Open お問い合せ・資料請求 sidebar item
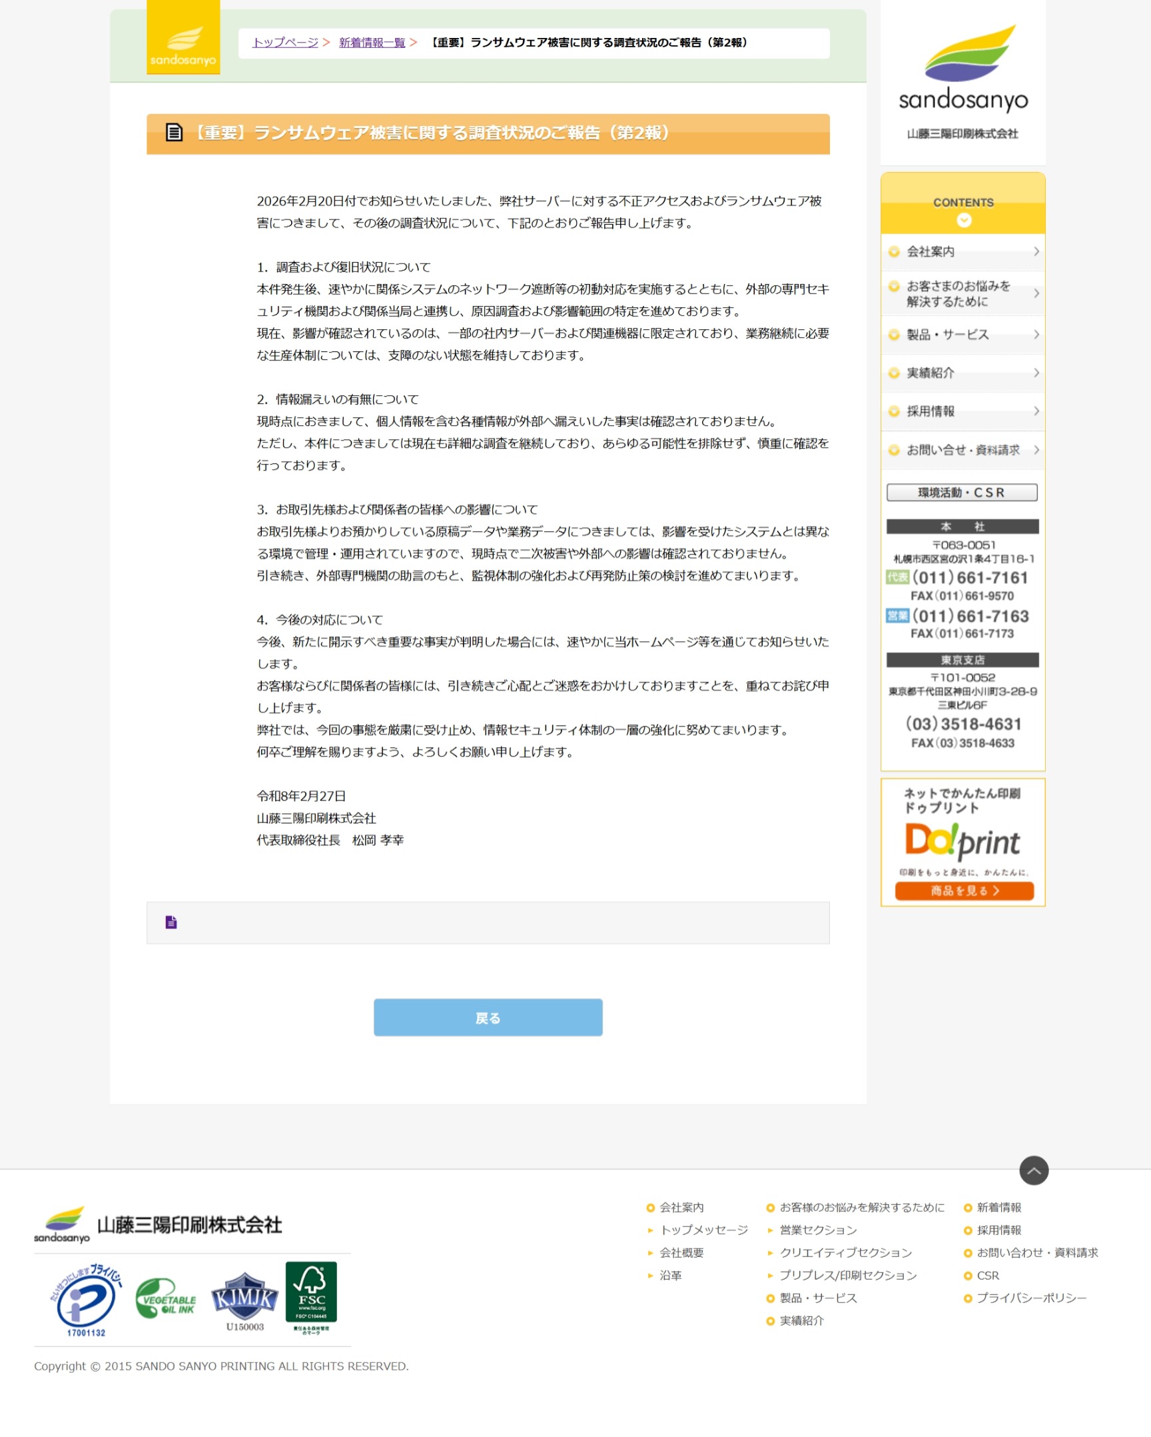Viewport: 1151px width, 1437px height. pos(962,451)
